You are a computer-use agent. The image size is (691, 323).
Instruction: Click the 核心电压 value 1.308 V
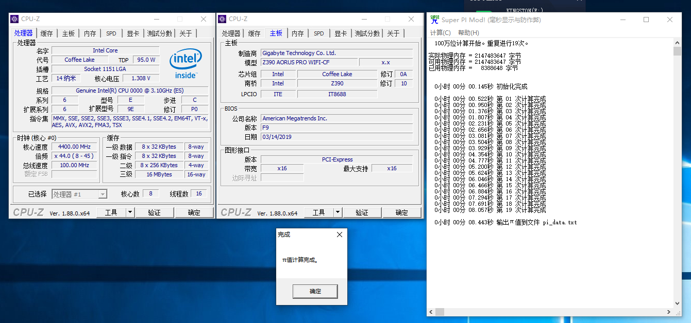tap(141, 78)
